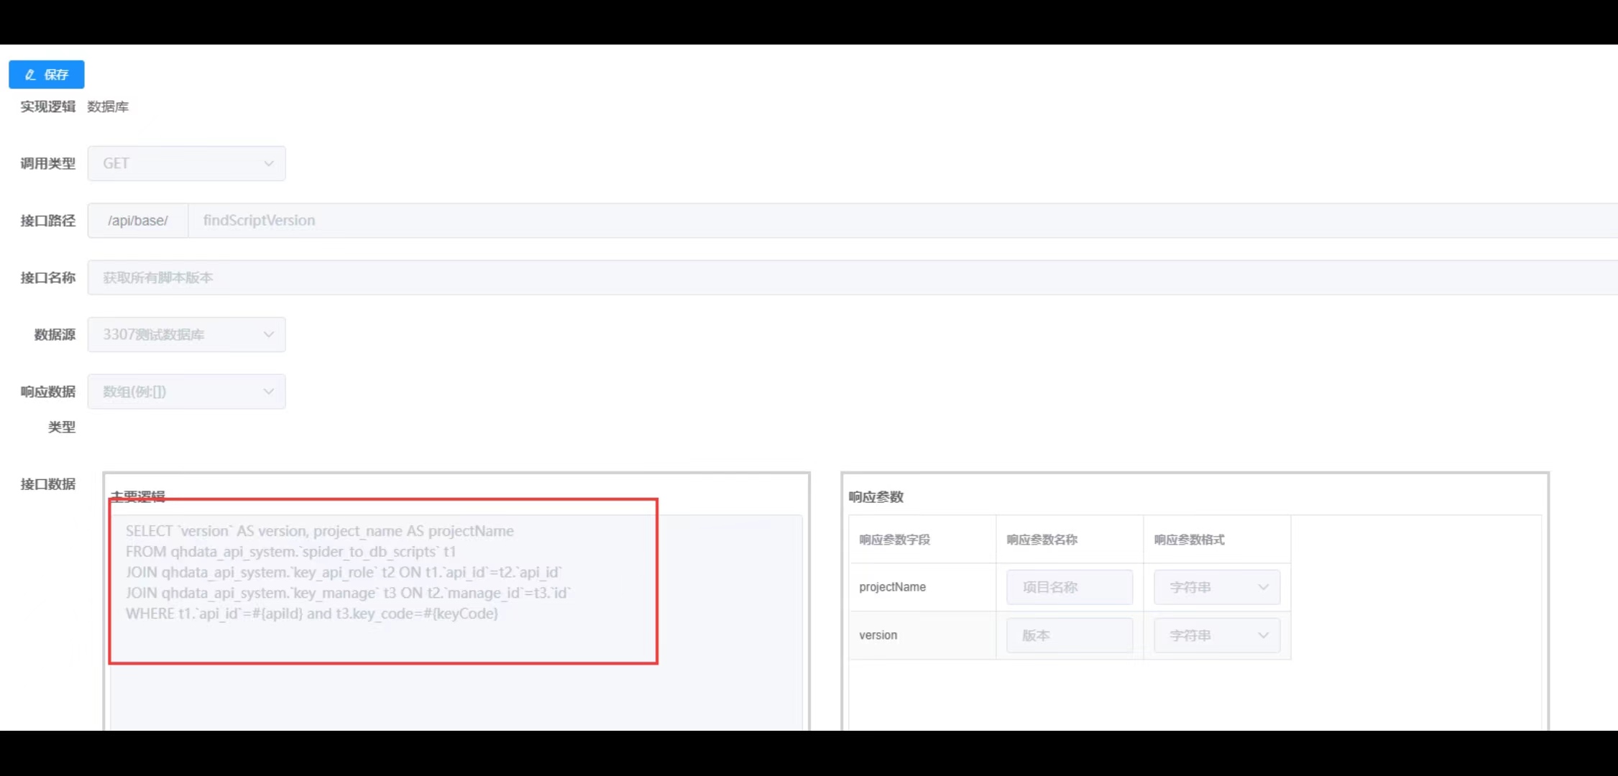Click the chevron arrow of GET dropdown
The width and height of the screenshot is (1618, 776).
point(269,164)
